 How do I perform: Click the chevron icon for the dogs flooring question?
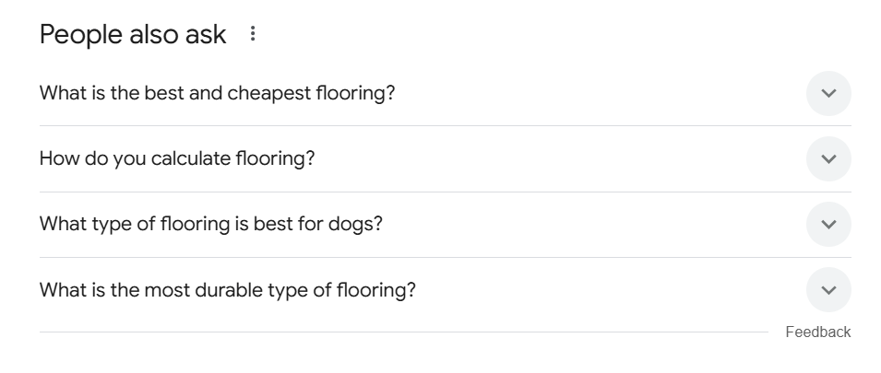tap(828, 225)
